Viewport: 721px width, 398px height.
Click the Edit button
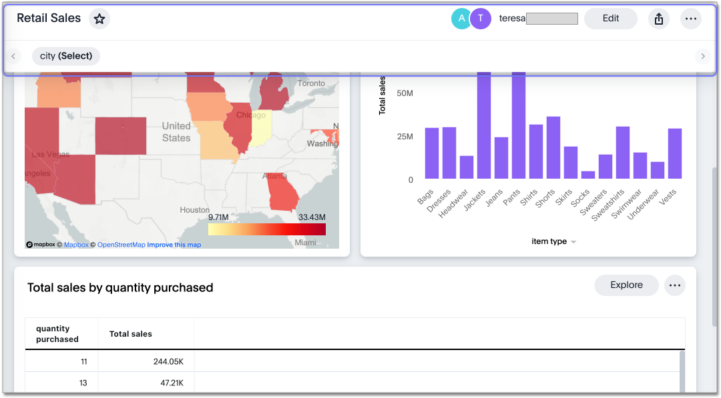click(610, 19)
